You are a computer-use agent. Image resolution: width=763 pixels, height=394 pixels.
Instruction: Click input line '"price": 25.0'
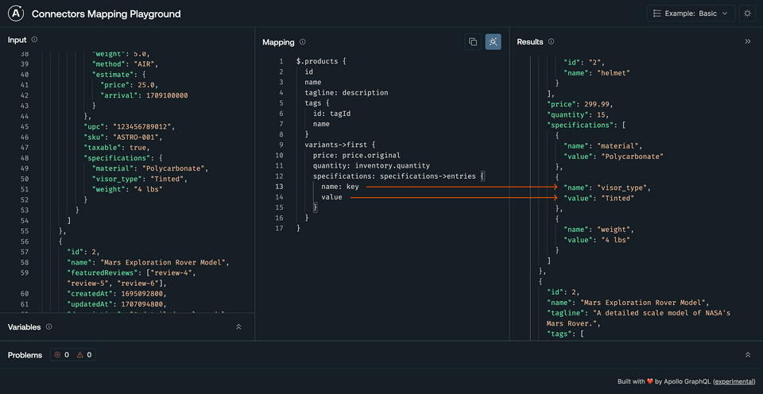pos(129,85)
